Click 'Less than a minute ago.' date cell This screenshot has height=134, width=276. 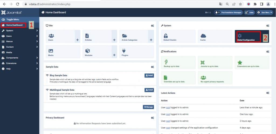tap(251, 107)
